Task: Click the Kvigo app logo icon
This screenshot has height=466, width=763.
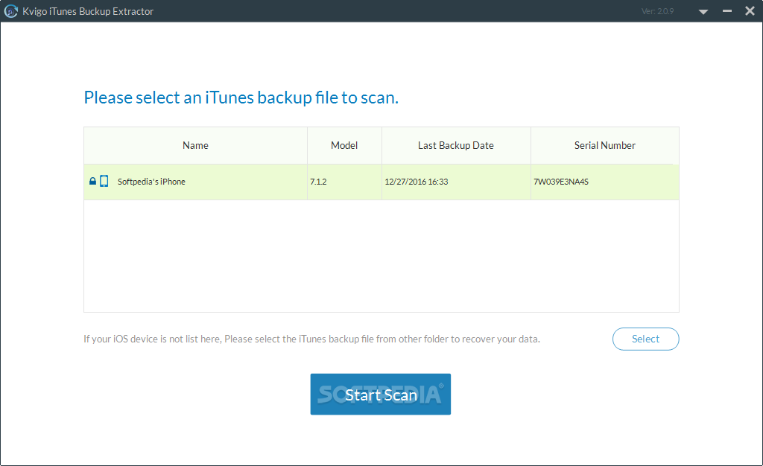Action: pyautogui.click(x=10, y=11)
